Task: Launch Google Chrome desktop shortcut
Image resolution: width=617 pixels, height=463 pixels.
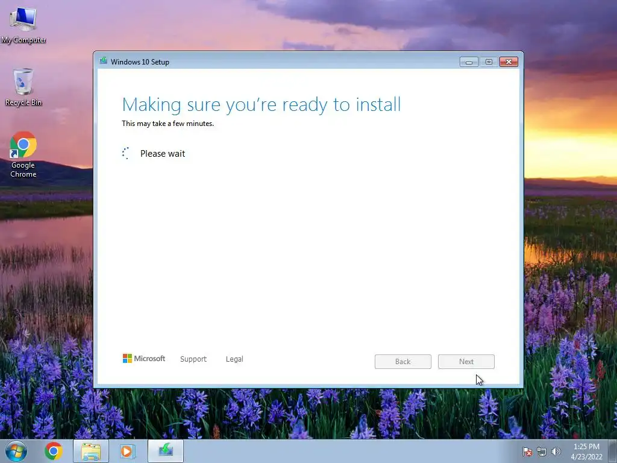Action: 23,154
